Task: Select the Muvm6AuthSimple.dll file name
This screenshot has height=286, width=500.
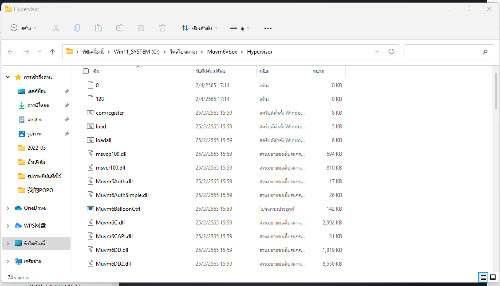Action: (122, 195)
